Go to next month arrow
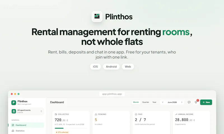This screenshot has width=224, height=134. click(182, 102)
